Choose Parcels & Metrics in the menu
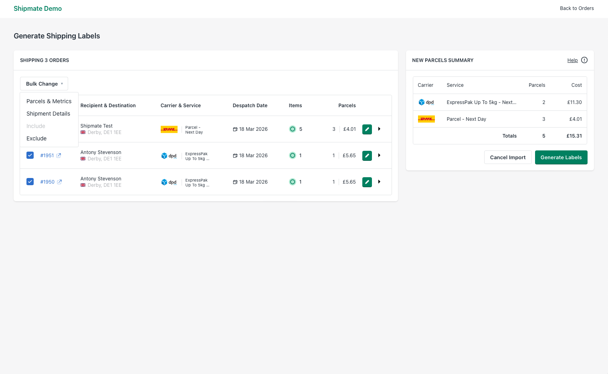Image resolution: width=608 pixels, height=374 pixels. coord(48,101)
